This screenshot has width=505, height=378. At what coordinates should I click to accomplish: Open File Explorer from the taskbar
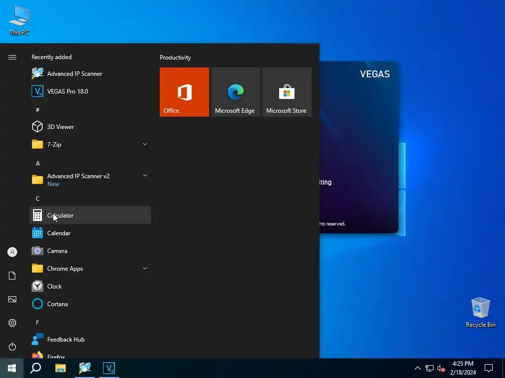[60, 368]
